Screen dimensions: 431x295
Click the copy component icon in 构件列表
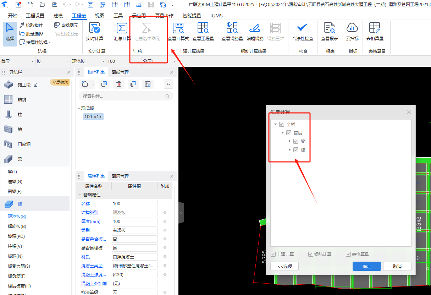[x=104, y=84]
